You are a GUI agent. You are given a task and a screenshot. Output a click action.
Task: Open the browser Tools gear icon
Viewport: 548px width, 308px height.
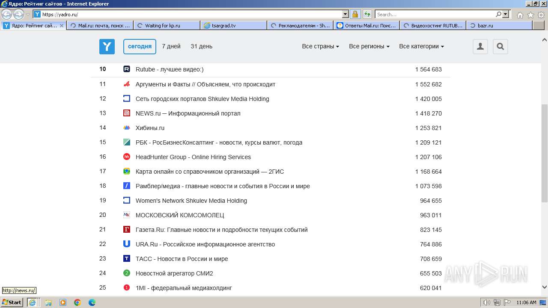(x=541, y=15)
